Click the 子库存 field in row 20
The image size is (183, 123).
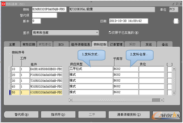coord(126,75)
